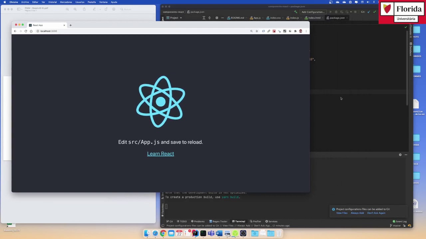The height and width of the screenshot is (239, 426).
Task: Open terminal panel settings gear
Action: 400,155
